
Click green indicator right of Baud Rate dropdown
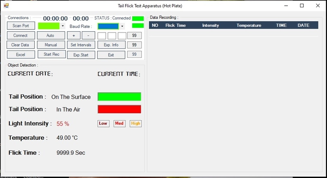pos(138,26)
